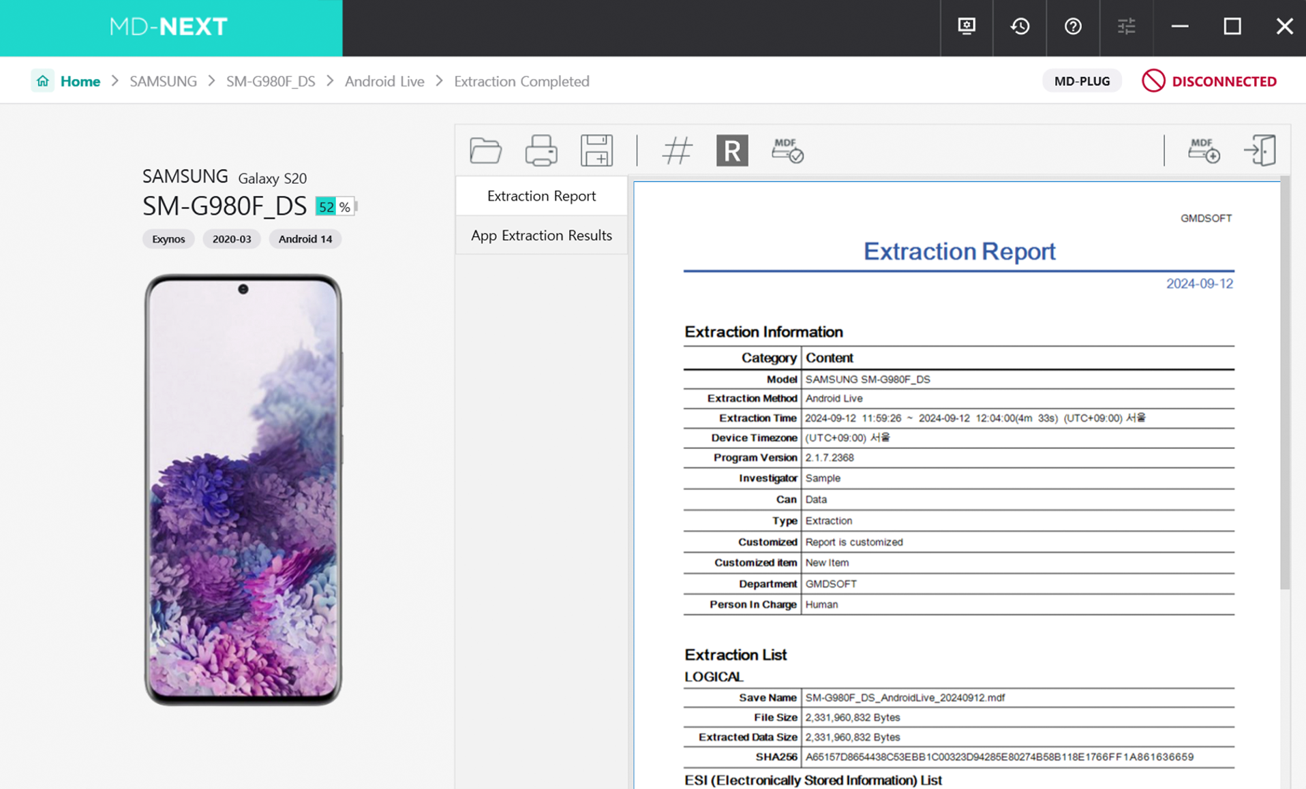This screenshot has height=789, width=1306.
Task: Click the Extraction List heading
Action: coord(735,655)
